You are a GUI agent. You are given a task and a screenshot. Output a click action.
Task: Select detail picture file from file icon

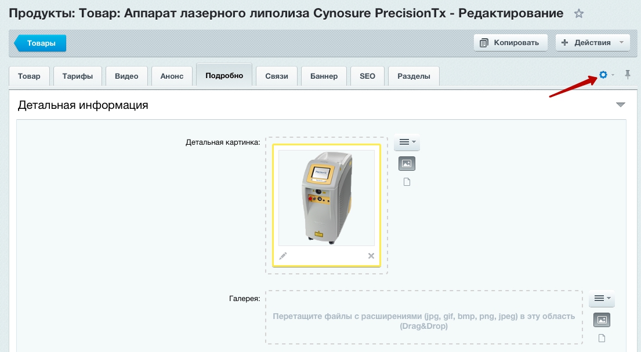[x=407, y=182]
